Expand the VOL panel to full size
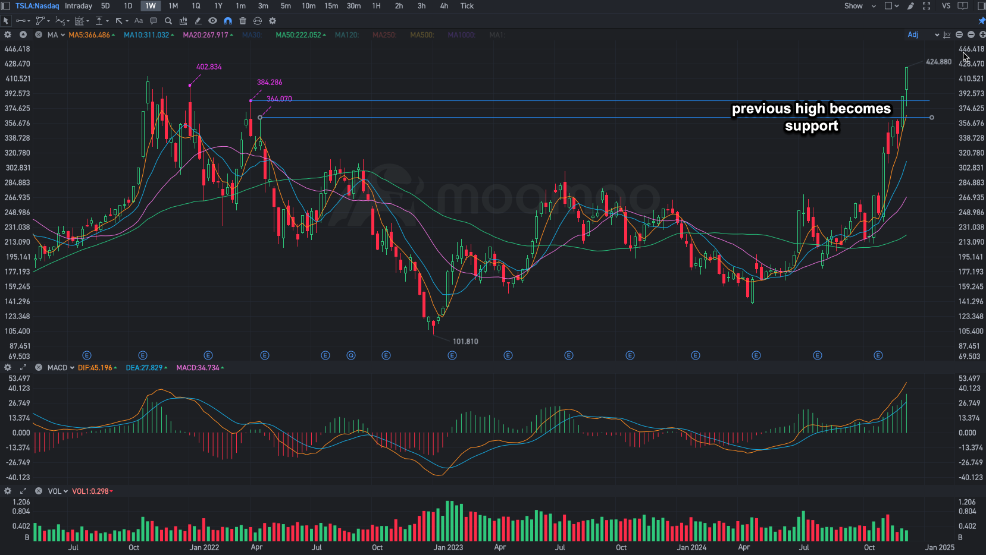986x555 pixels. click(23, 491)
